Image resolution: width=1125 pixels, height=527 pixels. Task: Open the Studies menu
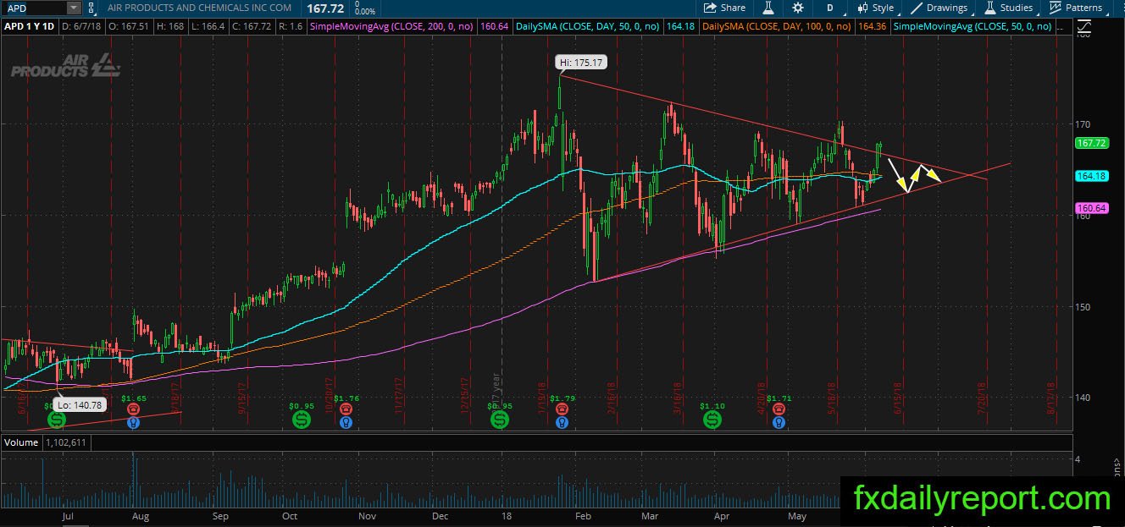[x=1008, y=8]
